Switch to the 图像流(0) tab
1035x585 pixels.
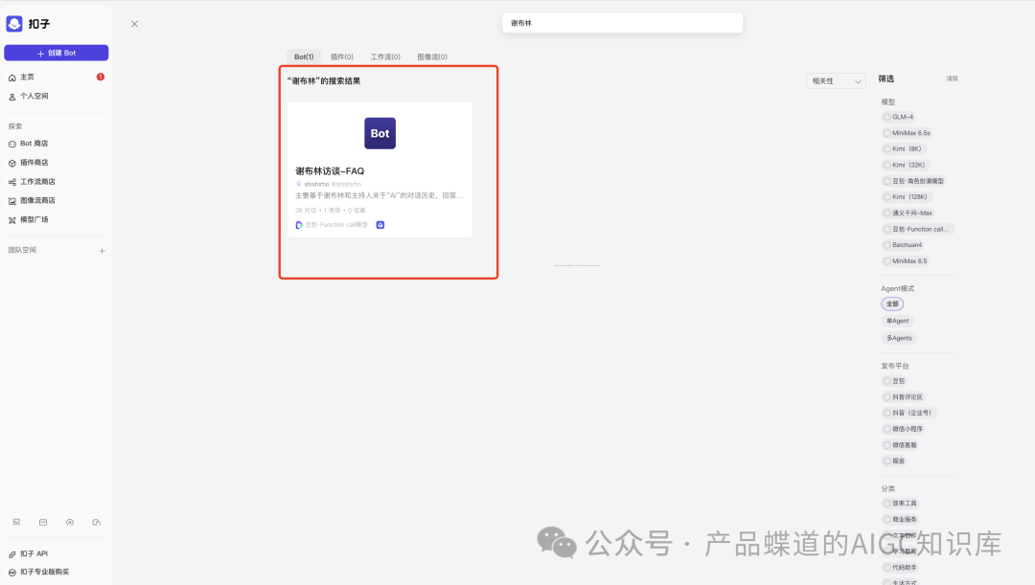[432, 56]
